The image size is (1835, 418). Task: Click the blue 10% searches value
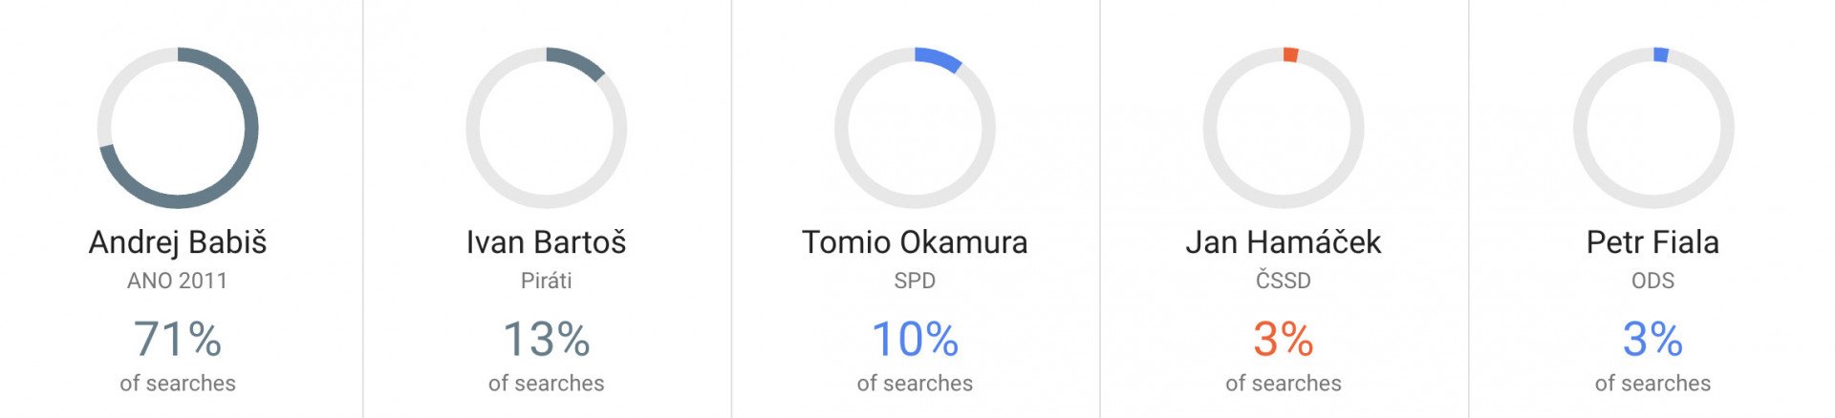tap(915, 339)
